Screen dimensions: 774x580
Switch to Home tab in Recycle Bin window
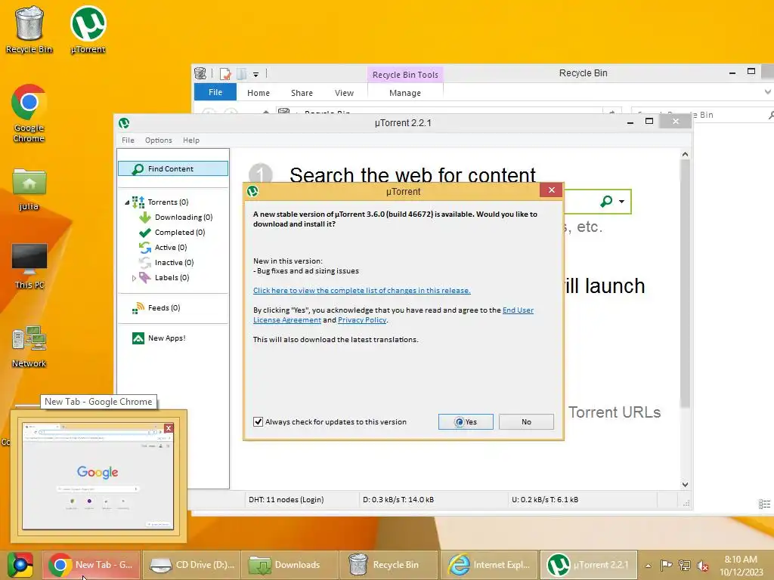pos(259,93)
